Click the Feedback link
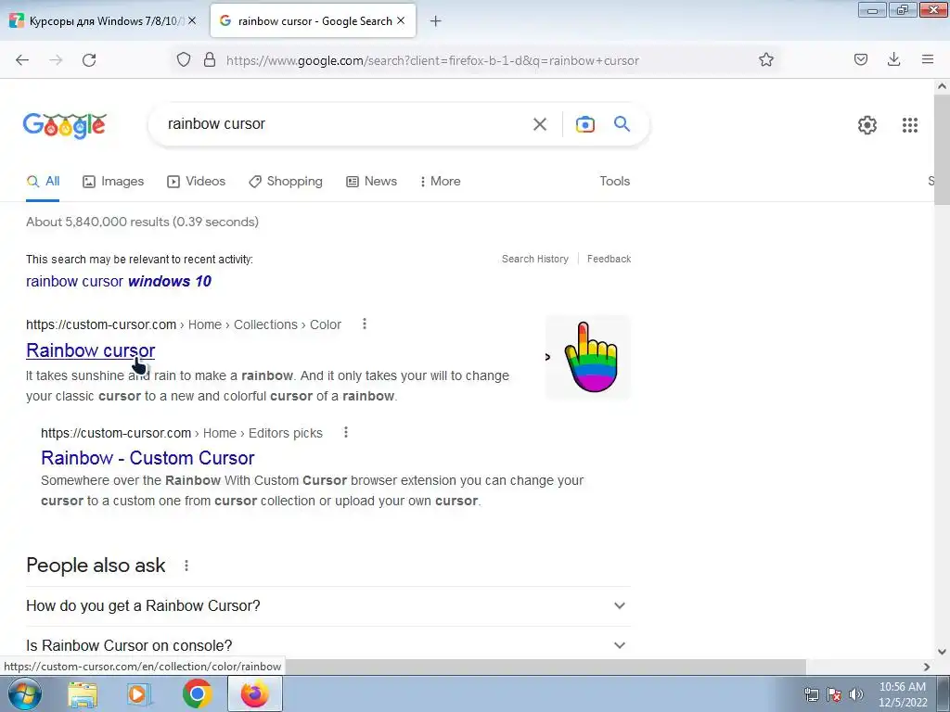Screen dimensions: 950x712 click(609, 259)
